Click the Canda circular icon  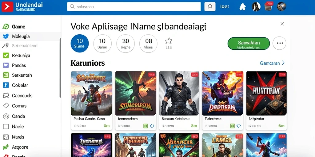click(6, 116)
